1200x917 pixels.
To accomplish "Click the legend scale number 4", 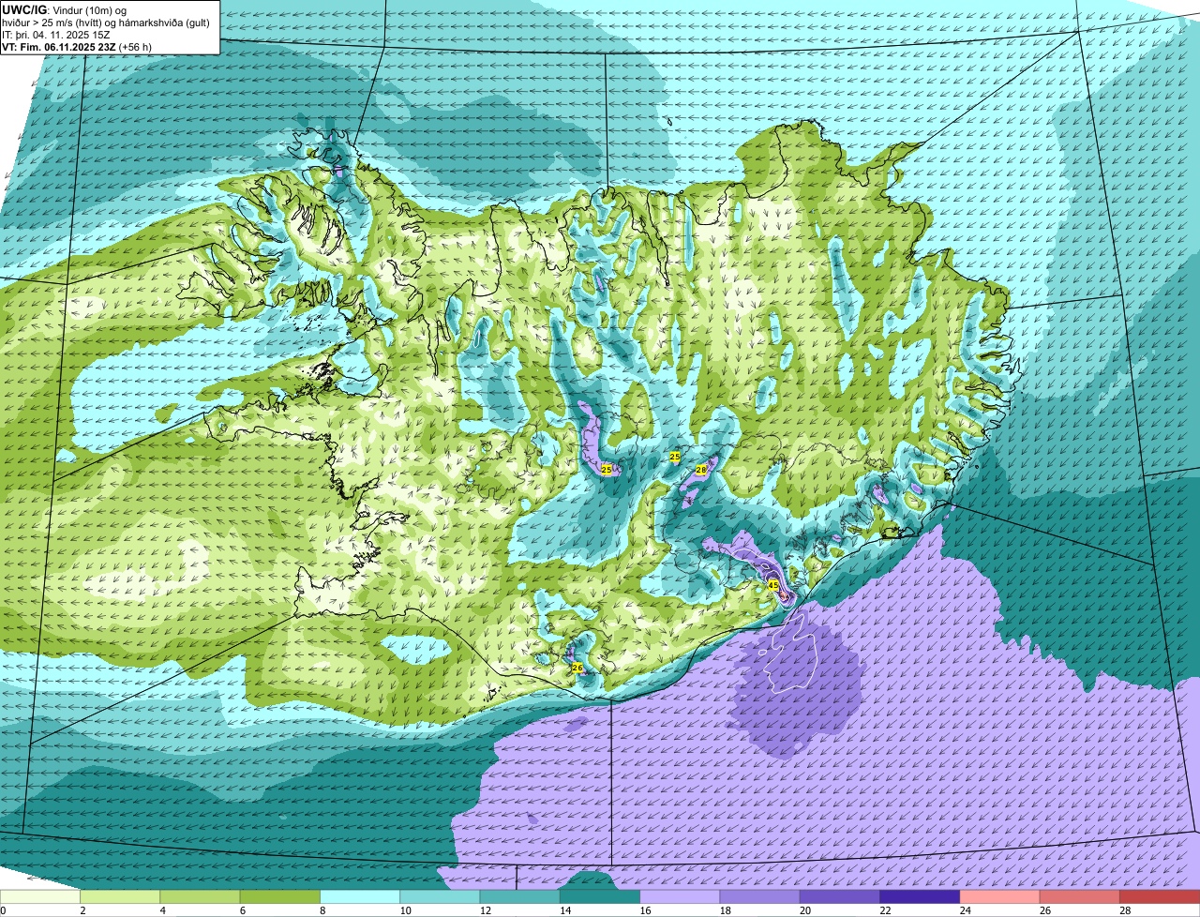I will pyautogui.click(x=162, y=910).
